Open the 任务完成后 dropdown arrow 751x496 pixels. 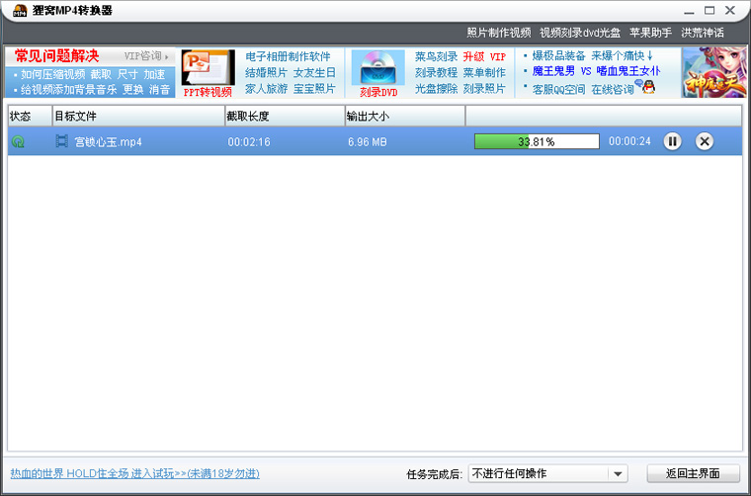click(x=618, y=474)
